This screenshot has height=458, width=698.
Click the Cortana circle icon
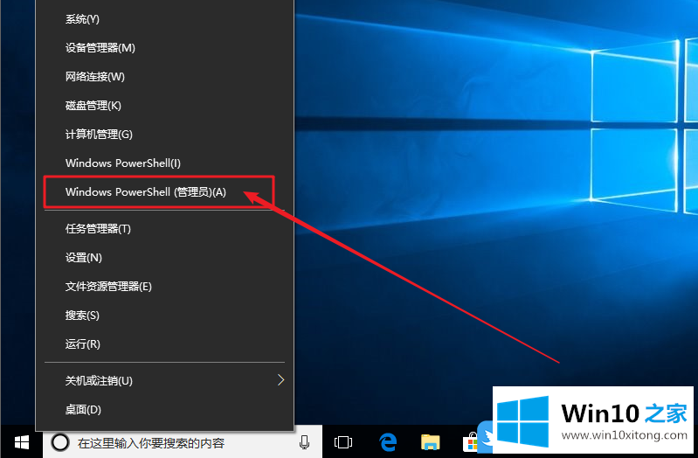click(60, 442)
